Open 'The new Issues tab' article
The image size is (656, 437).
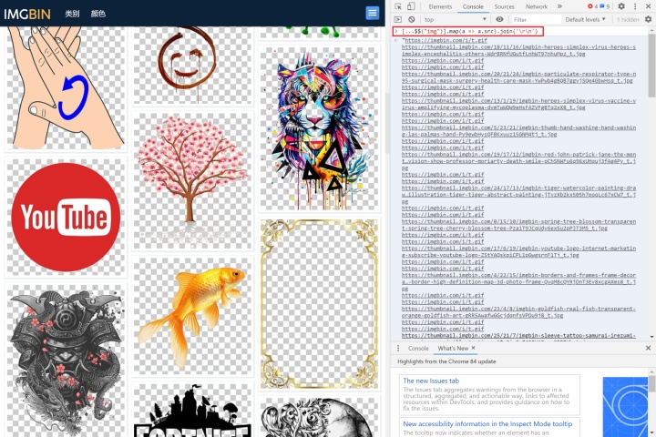tap(431, 381)
